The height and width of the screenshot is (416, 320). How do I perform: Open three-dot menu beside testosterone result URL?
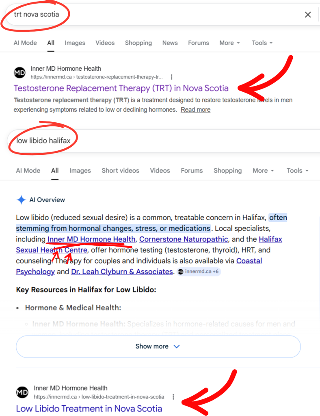[172, 77]
